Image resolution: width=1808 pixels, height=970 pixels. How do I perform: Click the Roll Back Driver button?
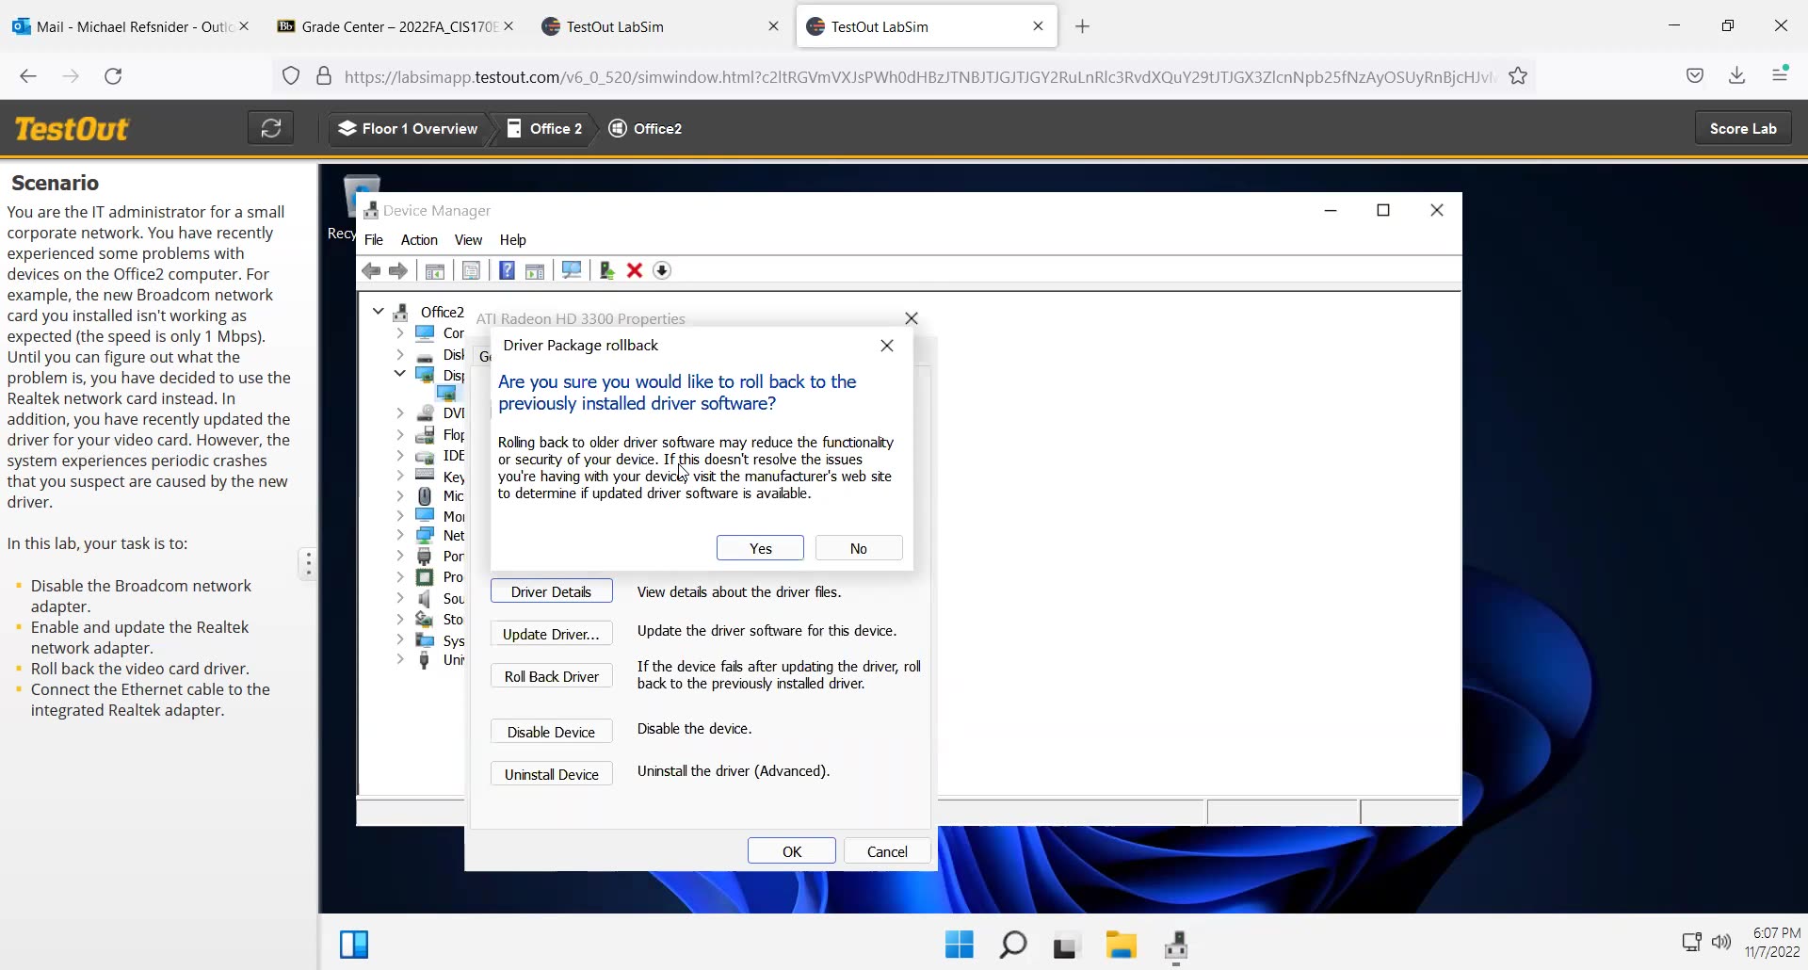coord(552,675)
